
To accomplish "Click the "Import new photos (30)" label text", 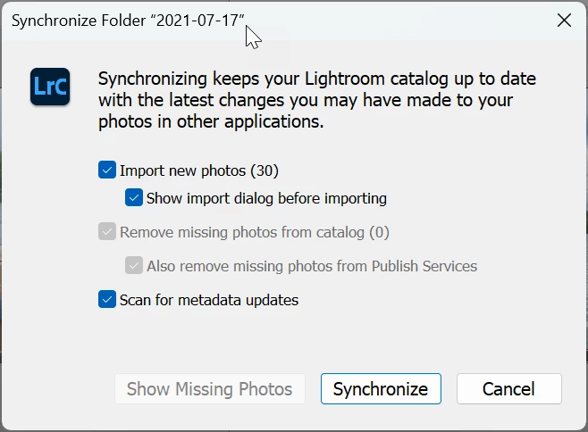I will pos(199,170).
